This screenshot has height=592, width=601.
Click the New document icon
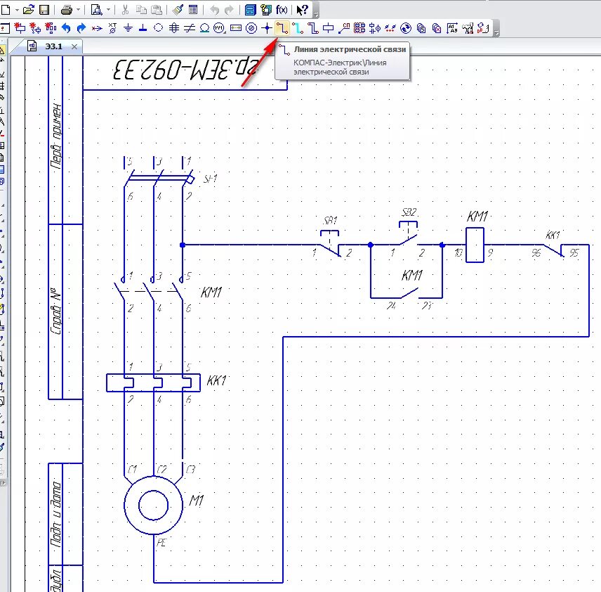tap(6, 10)
